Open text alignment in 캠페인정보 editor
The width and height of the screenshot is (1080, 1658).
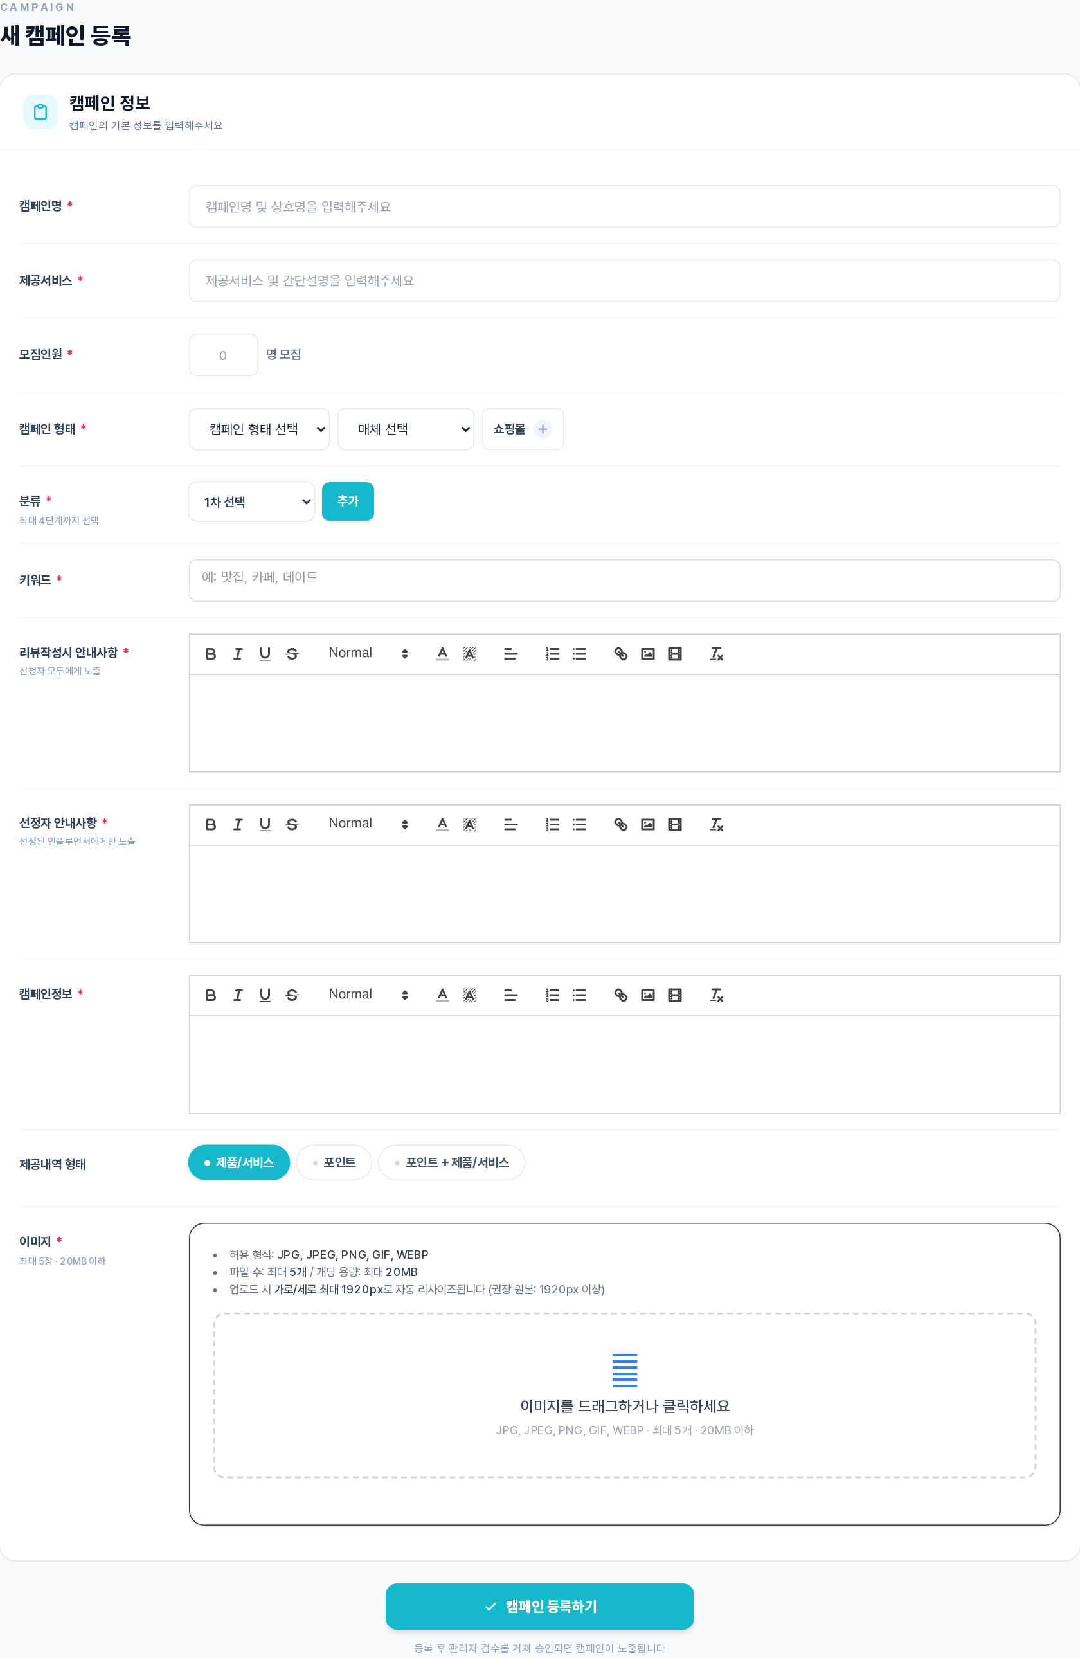510,995
